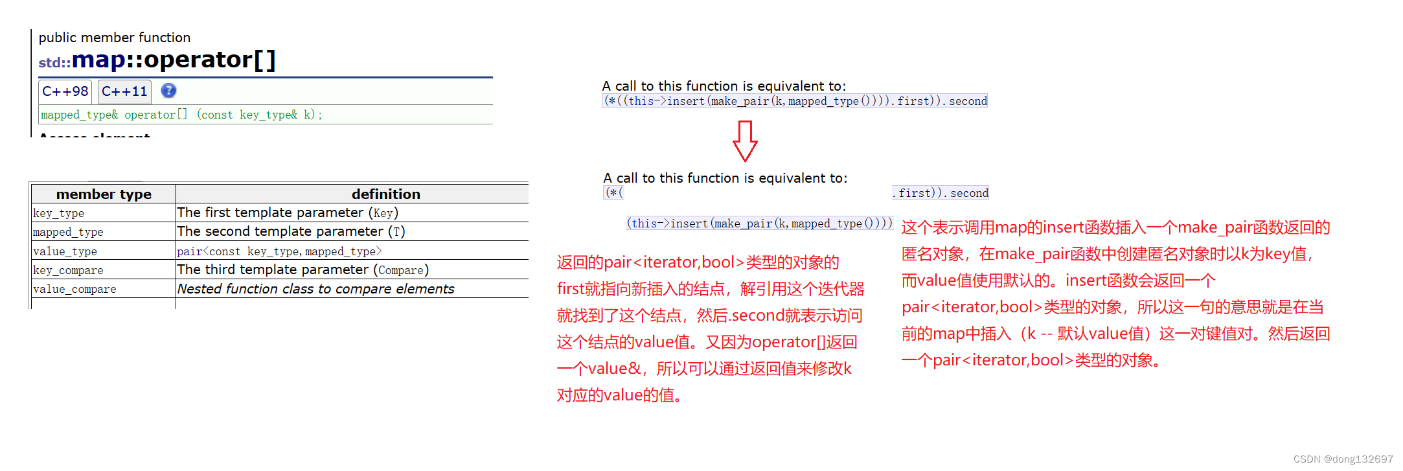Click the 'definition' column header
The height and width of the screenshot is (471, 1403).
point(386,194)
